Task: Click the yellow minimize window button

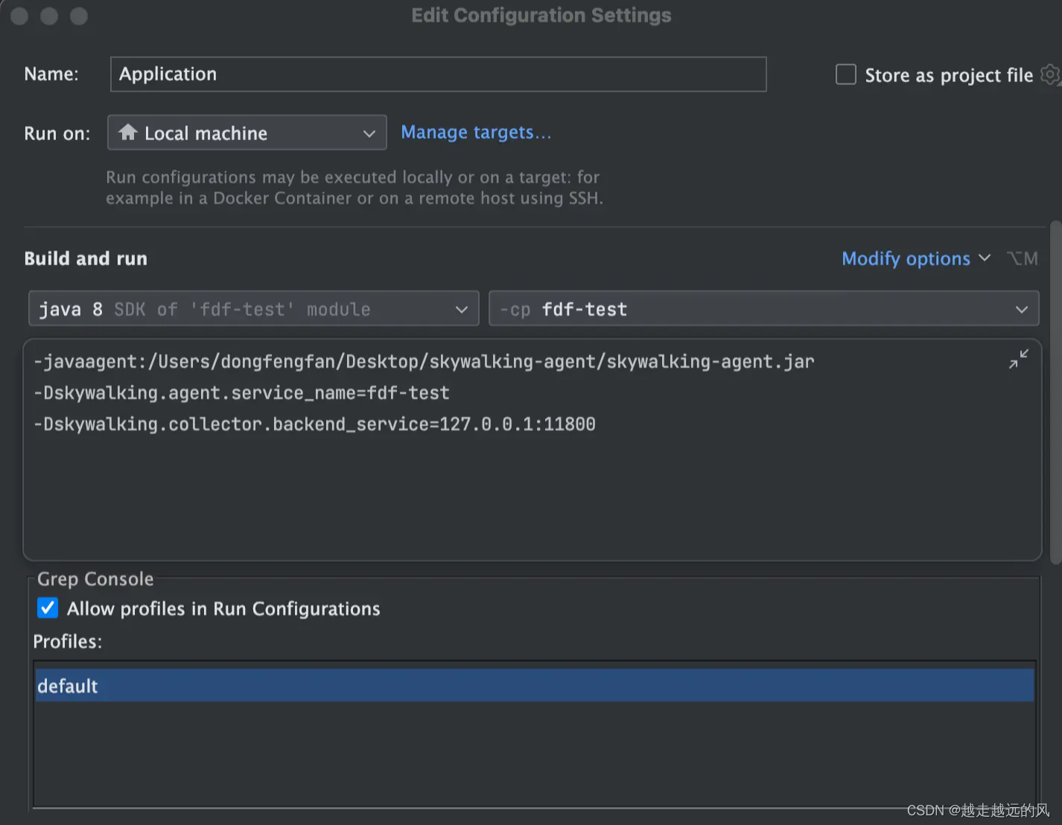Action: pos(49,16)
